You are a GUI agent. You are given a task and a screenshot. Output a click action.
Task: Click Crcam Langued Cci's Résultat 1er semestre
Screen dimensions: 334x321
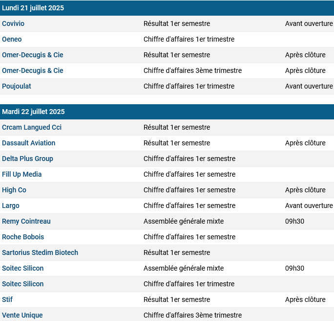click(x=177, y=127)
